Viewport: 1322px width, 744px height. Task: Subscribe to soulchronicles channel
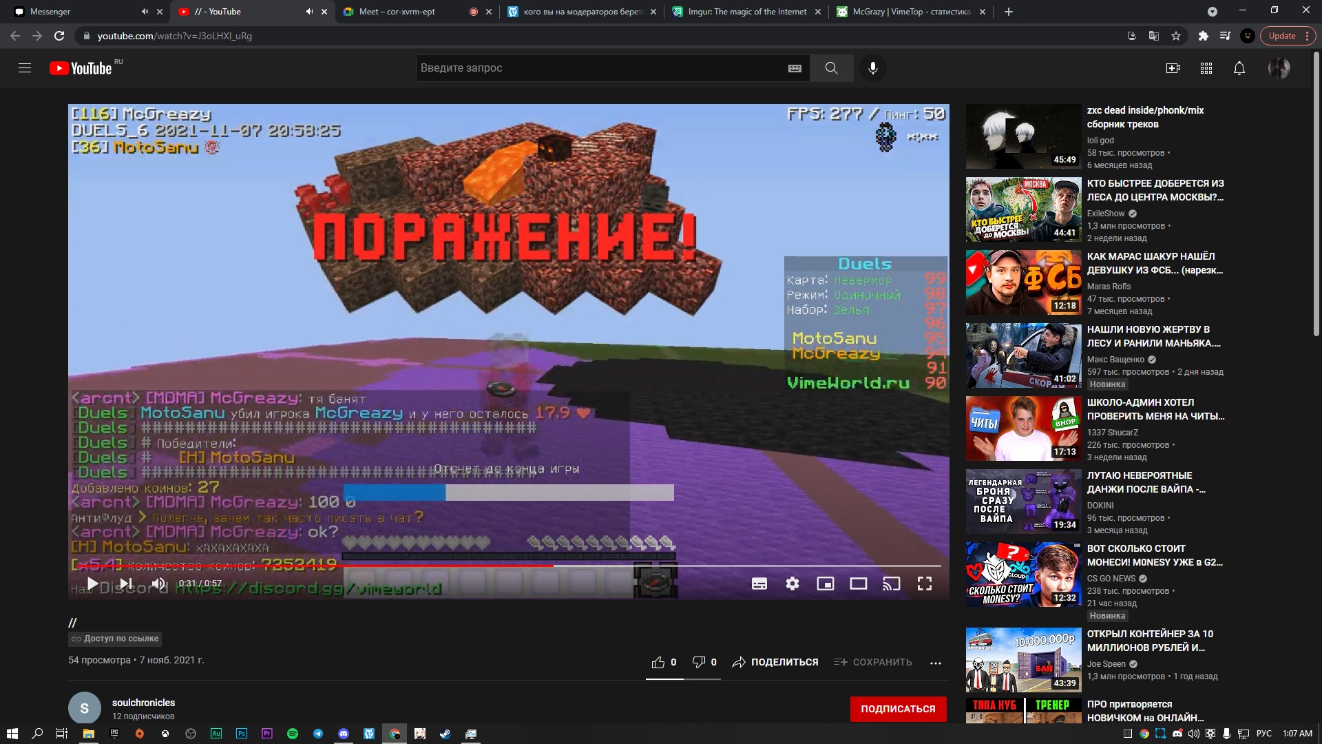897,709
